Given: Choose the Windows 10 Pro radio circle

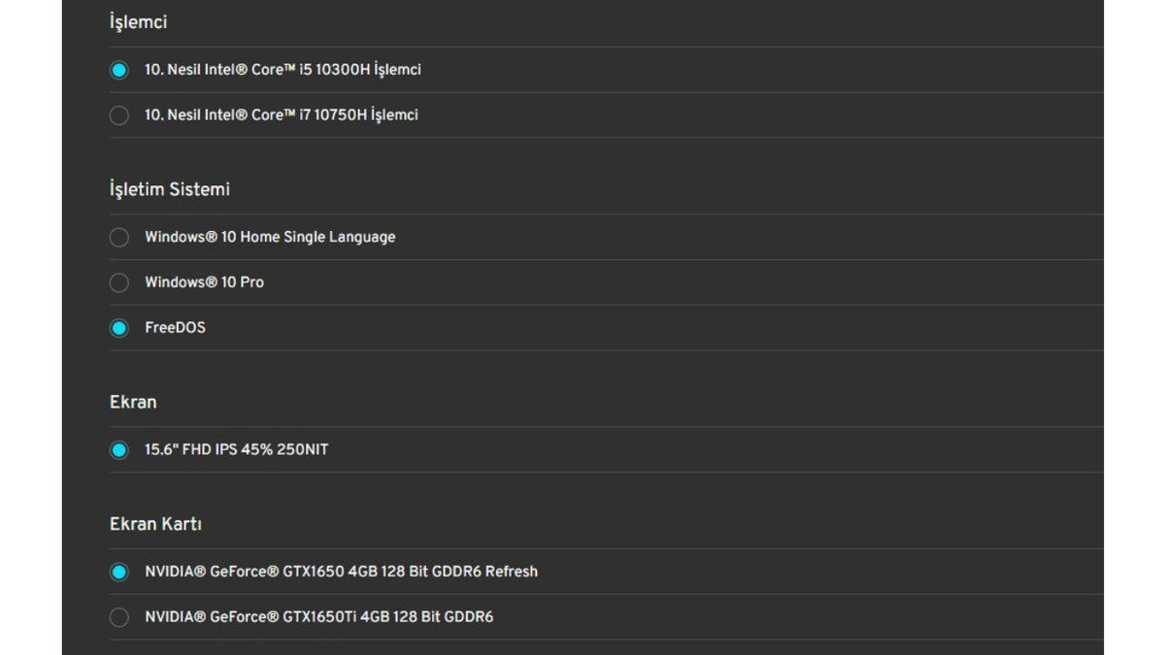Looking at the screenshot, I should coord(118,283).
